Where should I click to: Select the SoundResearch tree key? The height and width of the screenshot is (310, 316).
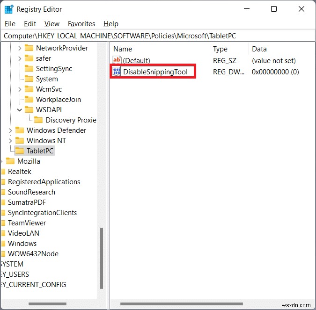click(31, 192)
